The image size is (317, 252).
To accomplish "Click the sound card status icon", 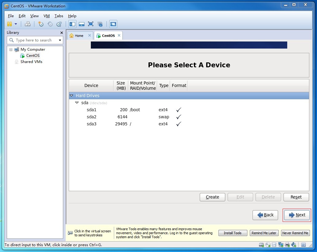I will coord(294,245).
